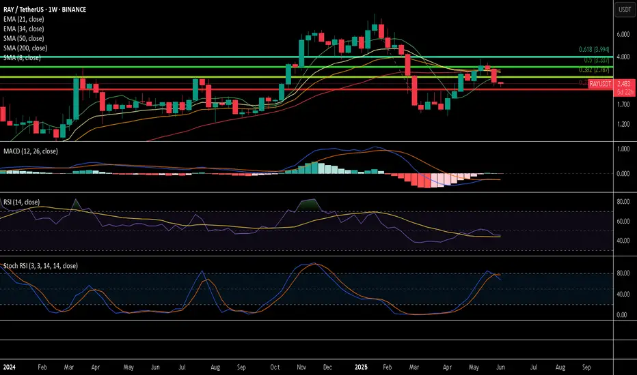Select the 0.382 (2.787) Fibonacci label
This screenshot has height=375, width=637.
click(x=594, y=70)
